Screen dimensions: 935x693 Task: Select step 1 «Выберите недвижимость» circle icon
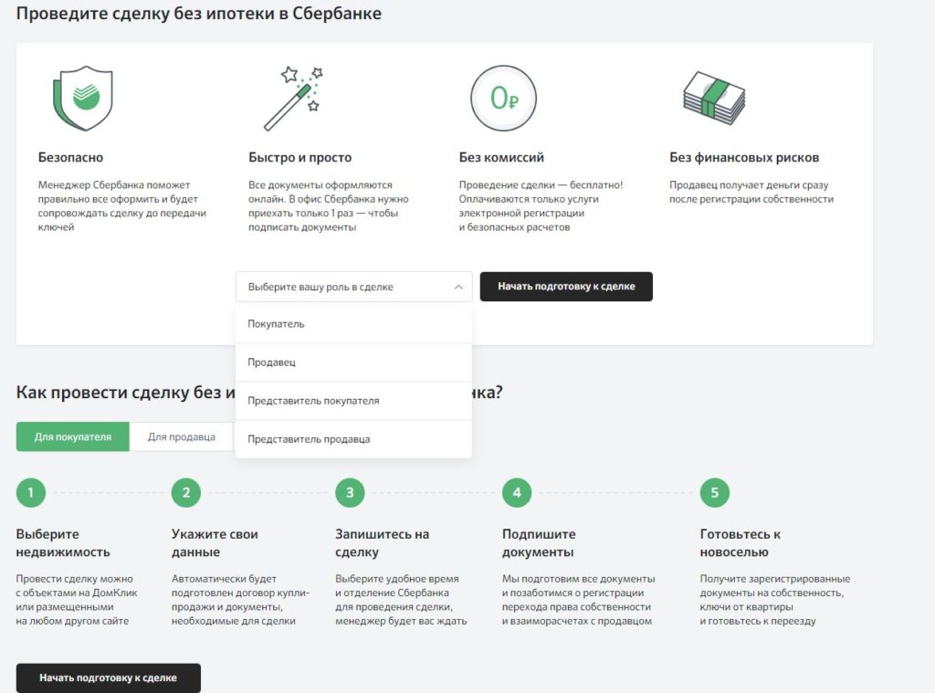tap(30, 492)
